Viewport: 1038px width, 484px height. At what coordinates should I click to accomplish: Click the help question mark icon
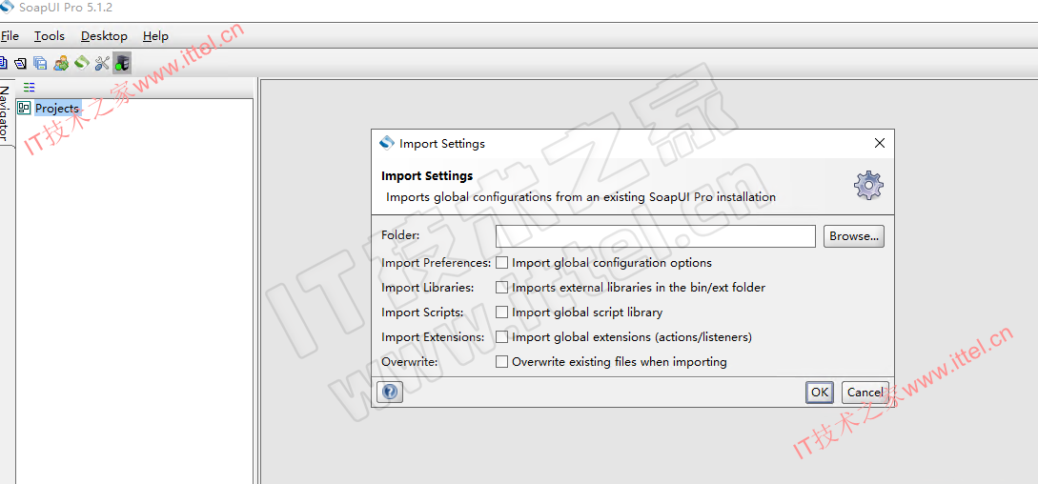point(390,393)
